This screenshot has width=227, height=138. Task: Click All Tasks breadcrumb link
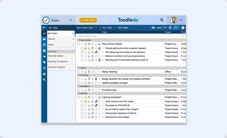tap(123, 28)
